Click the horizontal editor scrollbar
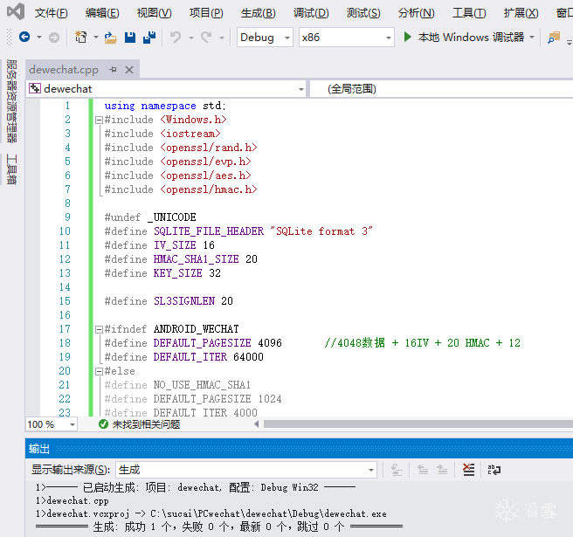 (x=418, y=424)
